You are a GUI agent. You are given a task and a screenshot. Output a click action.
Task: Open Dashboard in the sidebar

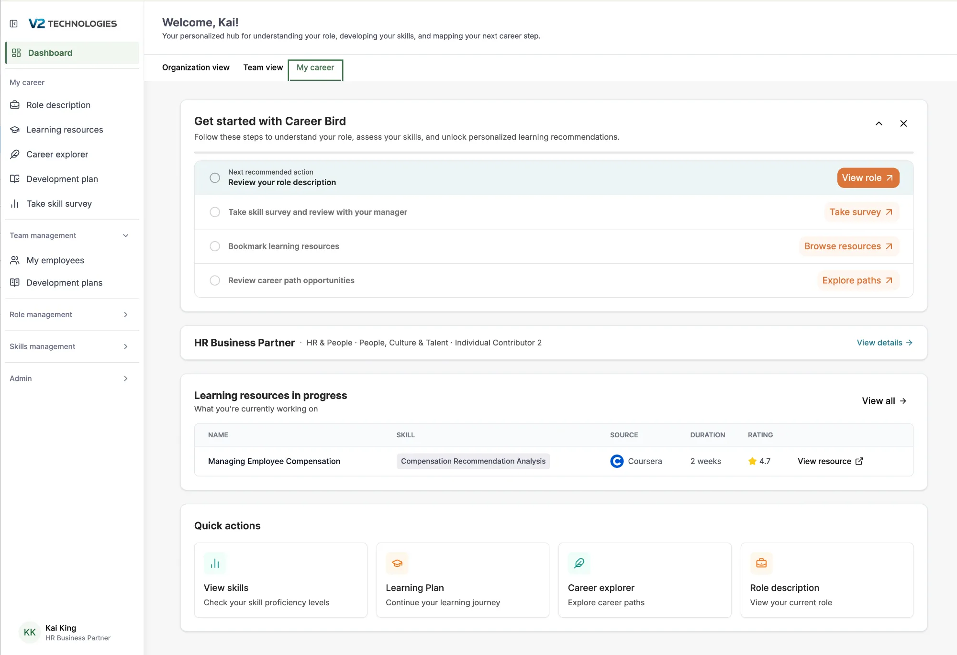coord(72,53)
